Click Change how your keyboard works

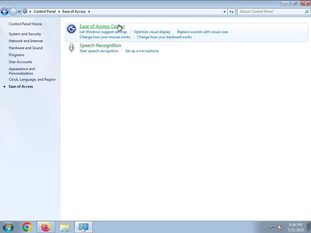point(164,37)
